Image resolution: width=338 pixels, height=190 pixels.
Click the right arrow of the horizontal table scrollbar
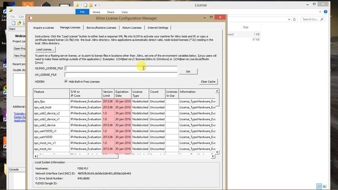pyautogui.click(x=213, y=156)
